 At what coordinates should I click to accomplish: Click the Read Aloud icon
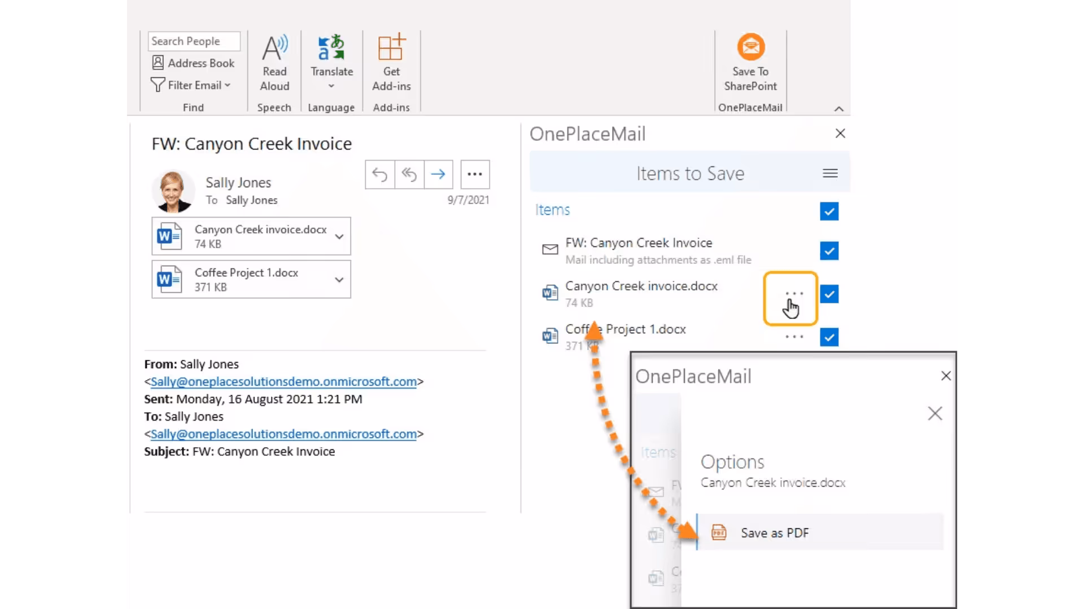(275, 47)
